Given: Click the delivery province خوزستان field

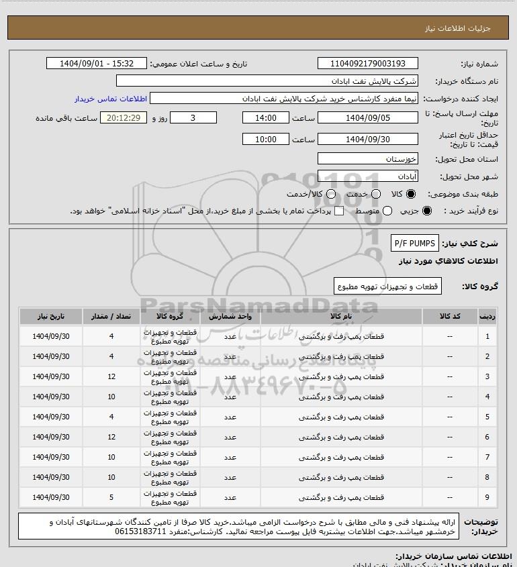Looking at the screenshot, I should click(x=367, y=159).
